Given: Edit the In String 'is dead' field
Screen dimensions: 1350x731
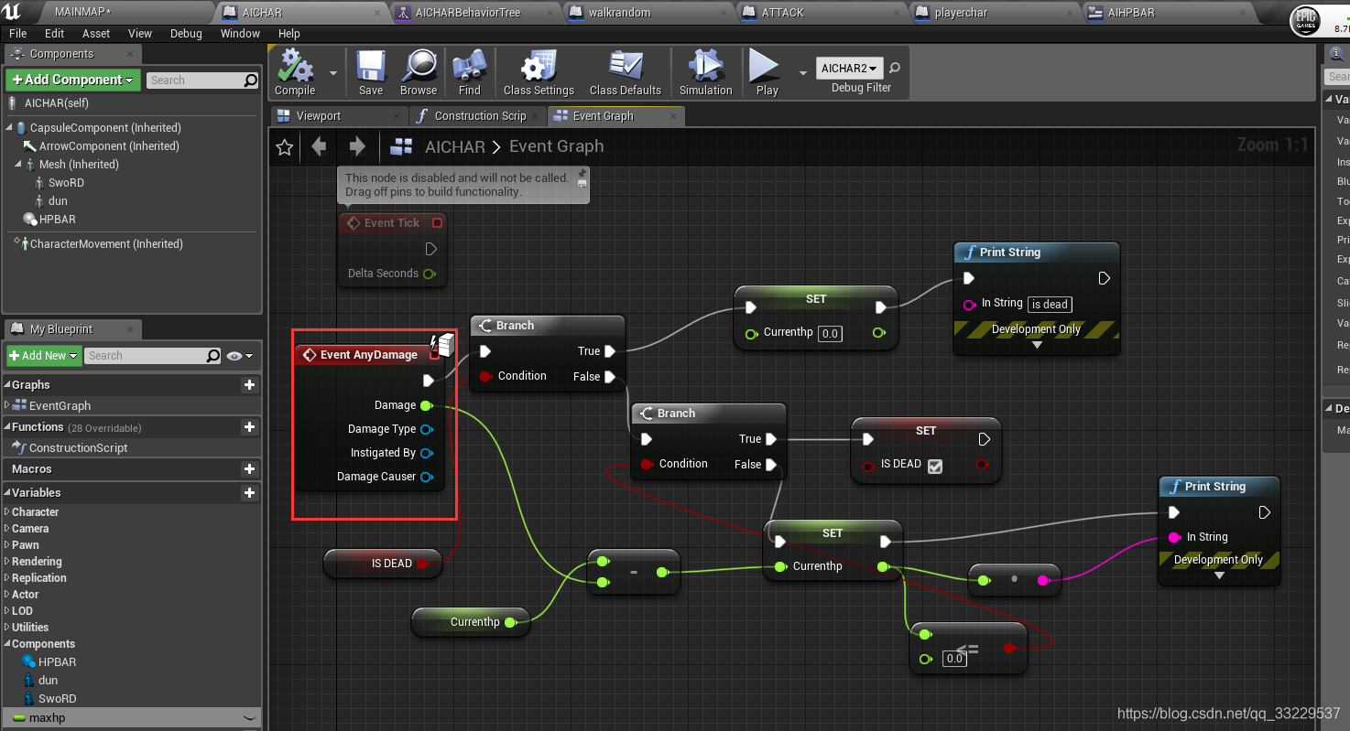Looking at the screenshot, I should pos(1050,305).
